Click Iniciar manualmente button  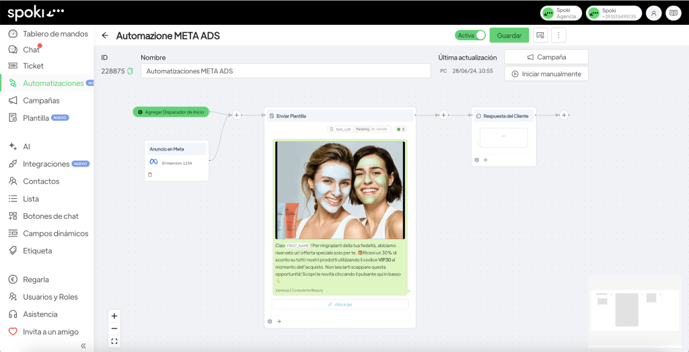click(546, 74)
